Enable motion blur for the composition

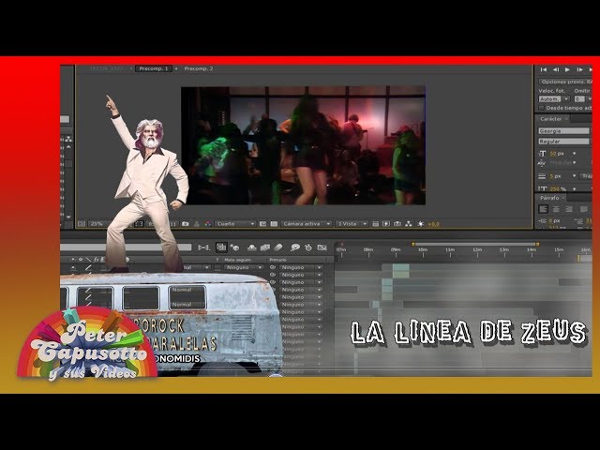tap(278, 247)
